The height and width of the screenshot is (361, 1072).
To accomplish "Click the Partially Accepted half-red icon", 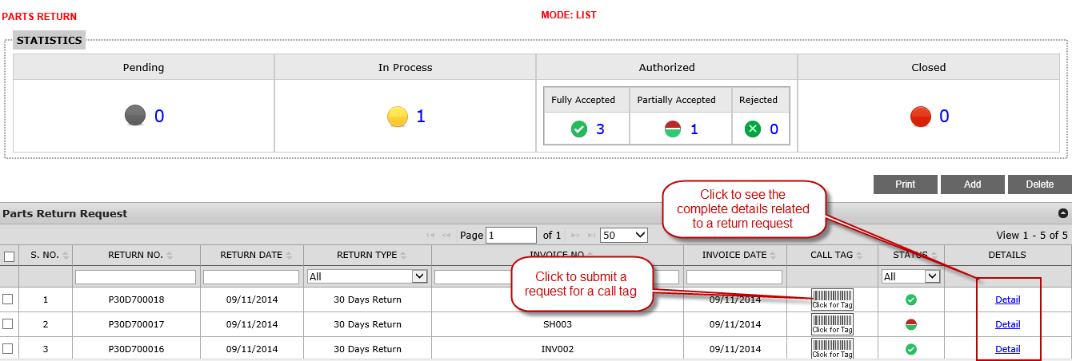I will point(673,129).
